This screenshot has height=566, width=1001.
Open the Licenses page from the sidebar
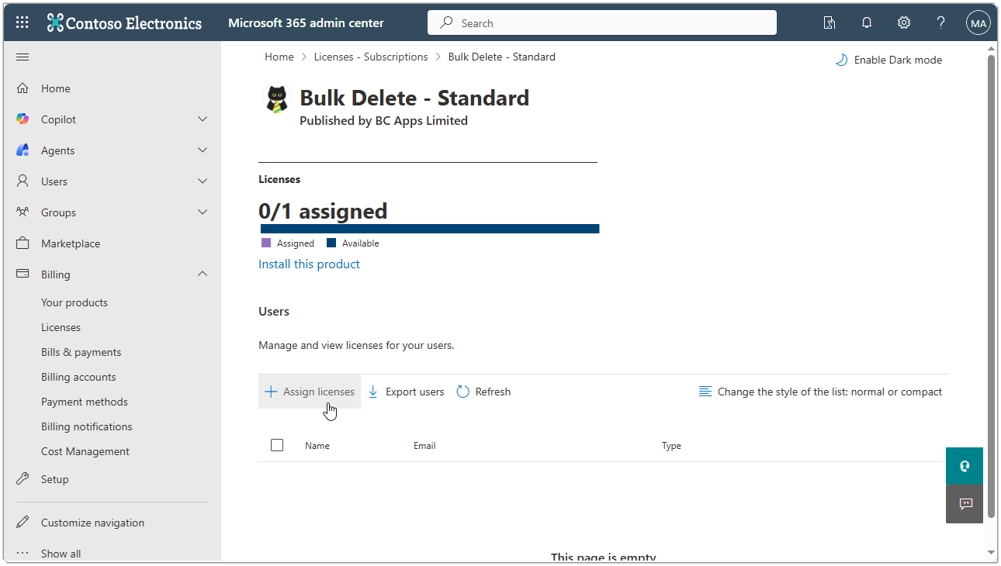point(61,326)
